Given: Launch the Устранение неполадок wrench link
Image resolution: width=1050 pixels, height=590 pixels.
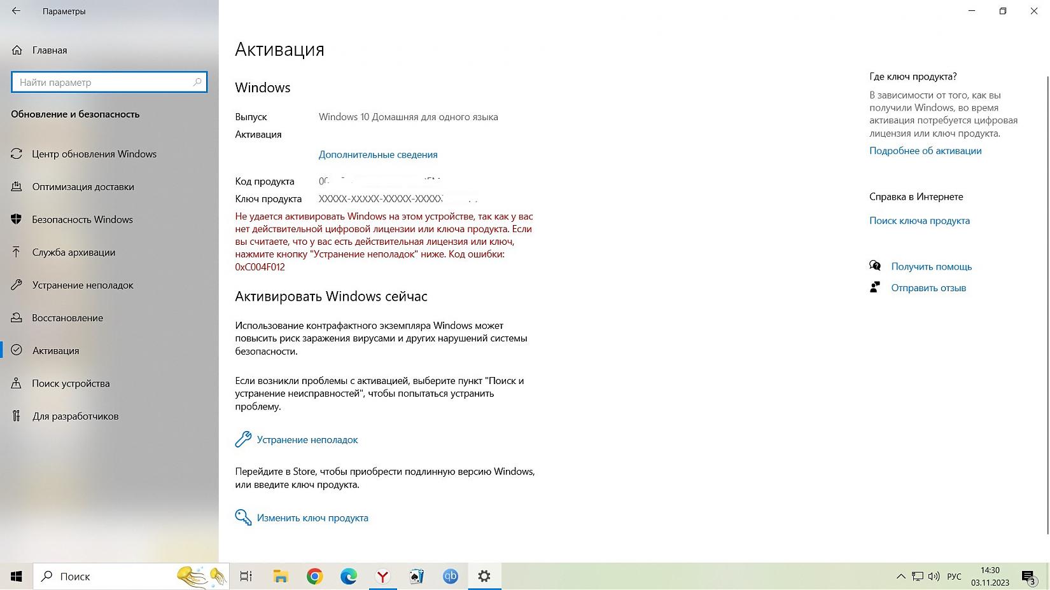Looking at the screenshot, I should [307, 440].
